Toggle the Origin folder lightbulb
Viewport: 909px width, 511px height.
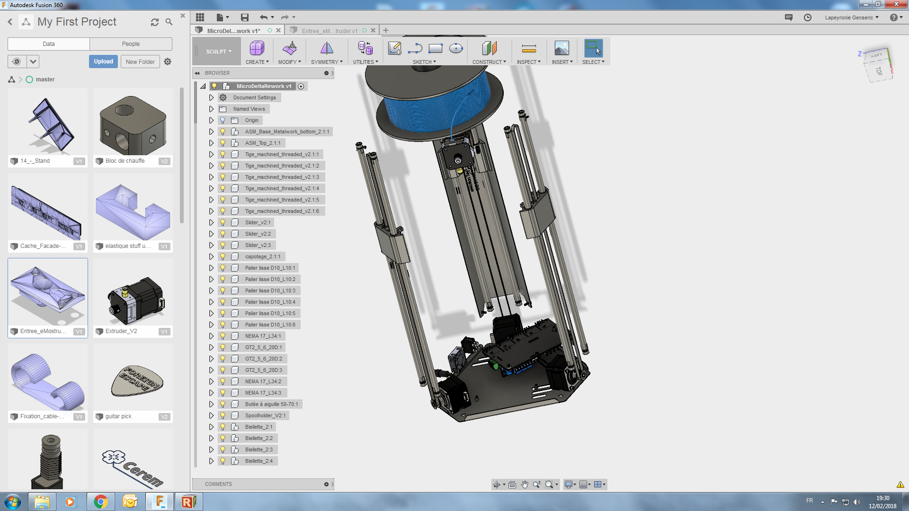coord(223,120)
